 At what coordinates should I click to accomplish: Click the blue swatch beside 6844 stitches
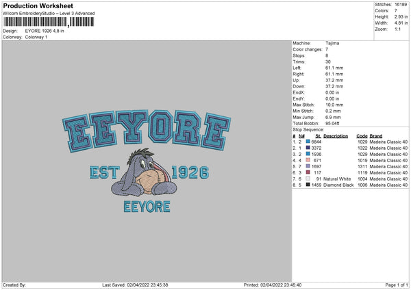tap(308, 142)
